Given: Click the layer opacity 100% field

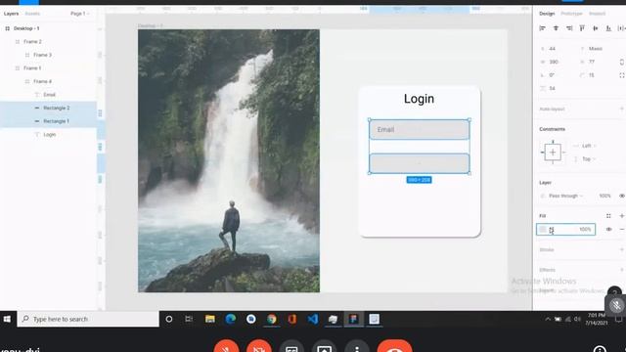Looking at the screenshot, I should click(604, 196).
